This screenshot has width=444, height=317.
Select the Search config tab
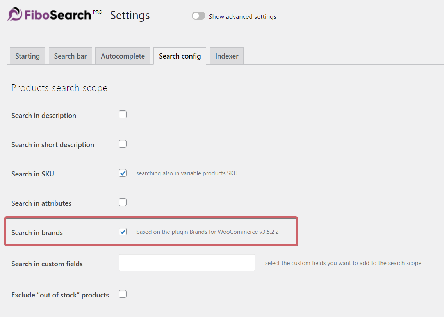click(180, 56)
